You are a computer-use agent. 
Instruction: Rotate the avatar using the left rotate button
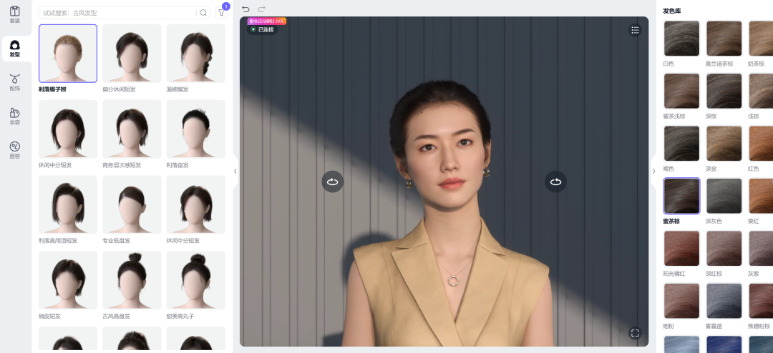coord(332,182)
